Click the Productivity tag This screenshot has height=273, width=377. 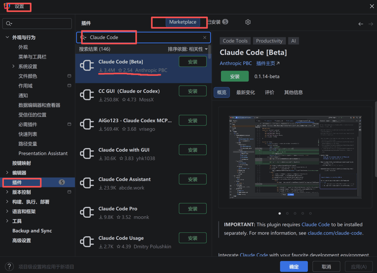point(269,41)
